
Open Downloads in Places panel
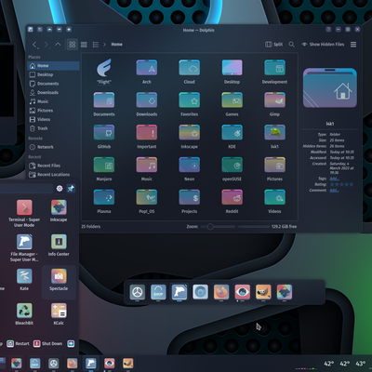click(x=53, y=93)
